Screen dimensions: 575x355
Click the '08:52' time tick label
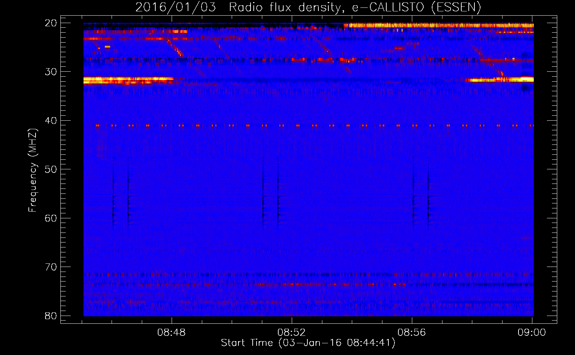click(x=292, y=333)
